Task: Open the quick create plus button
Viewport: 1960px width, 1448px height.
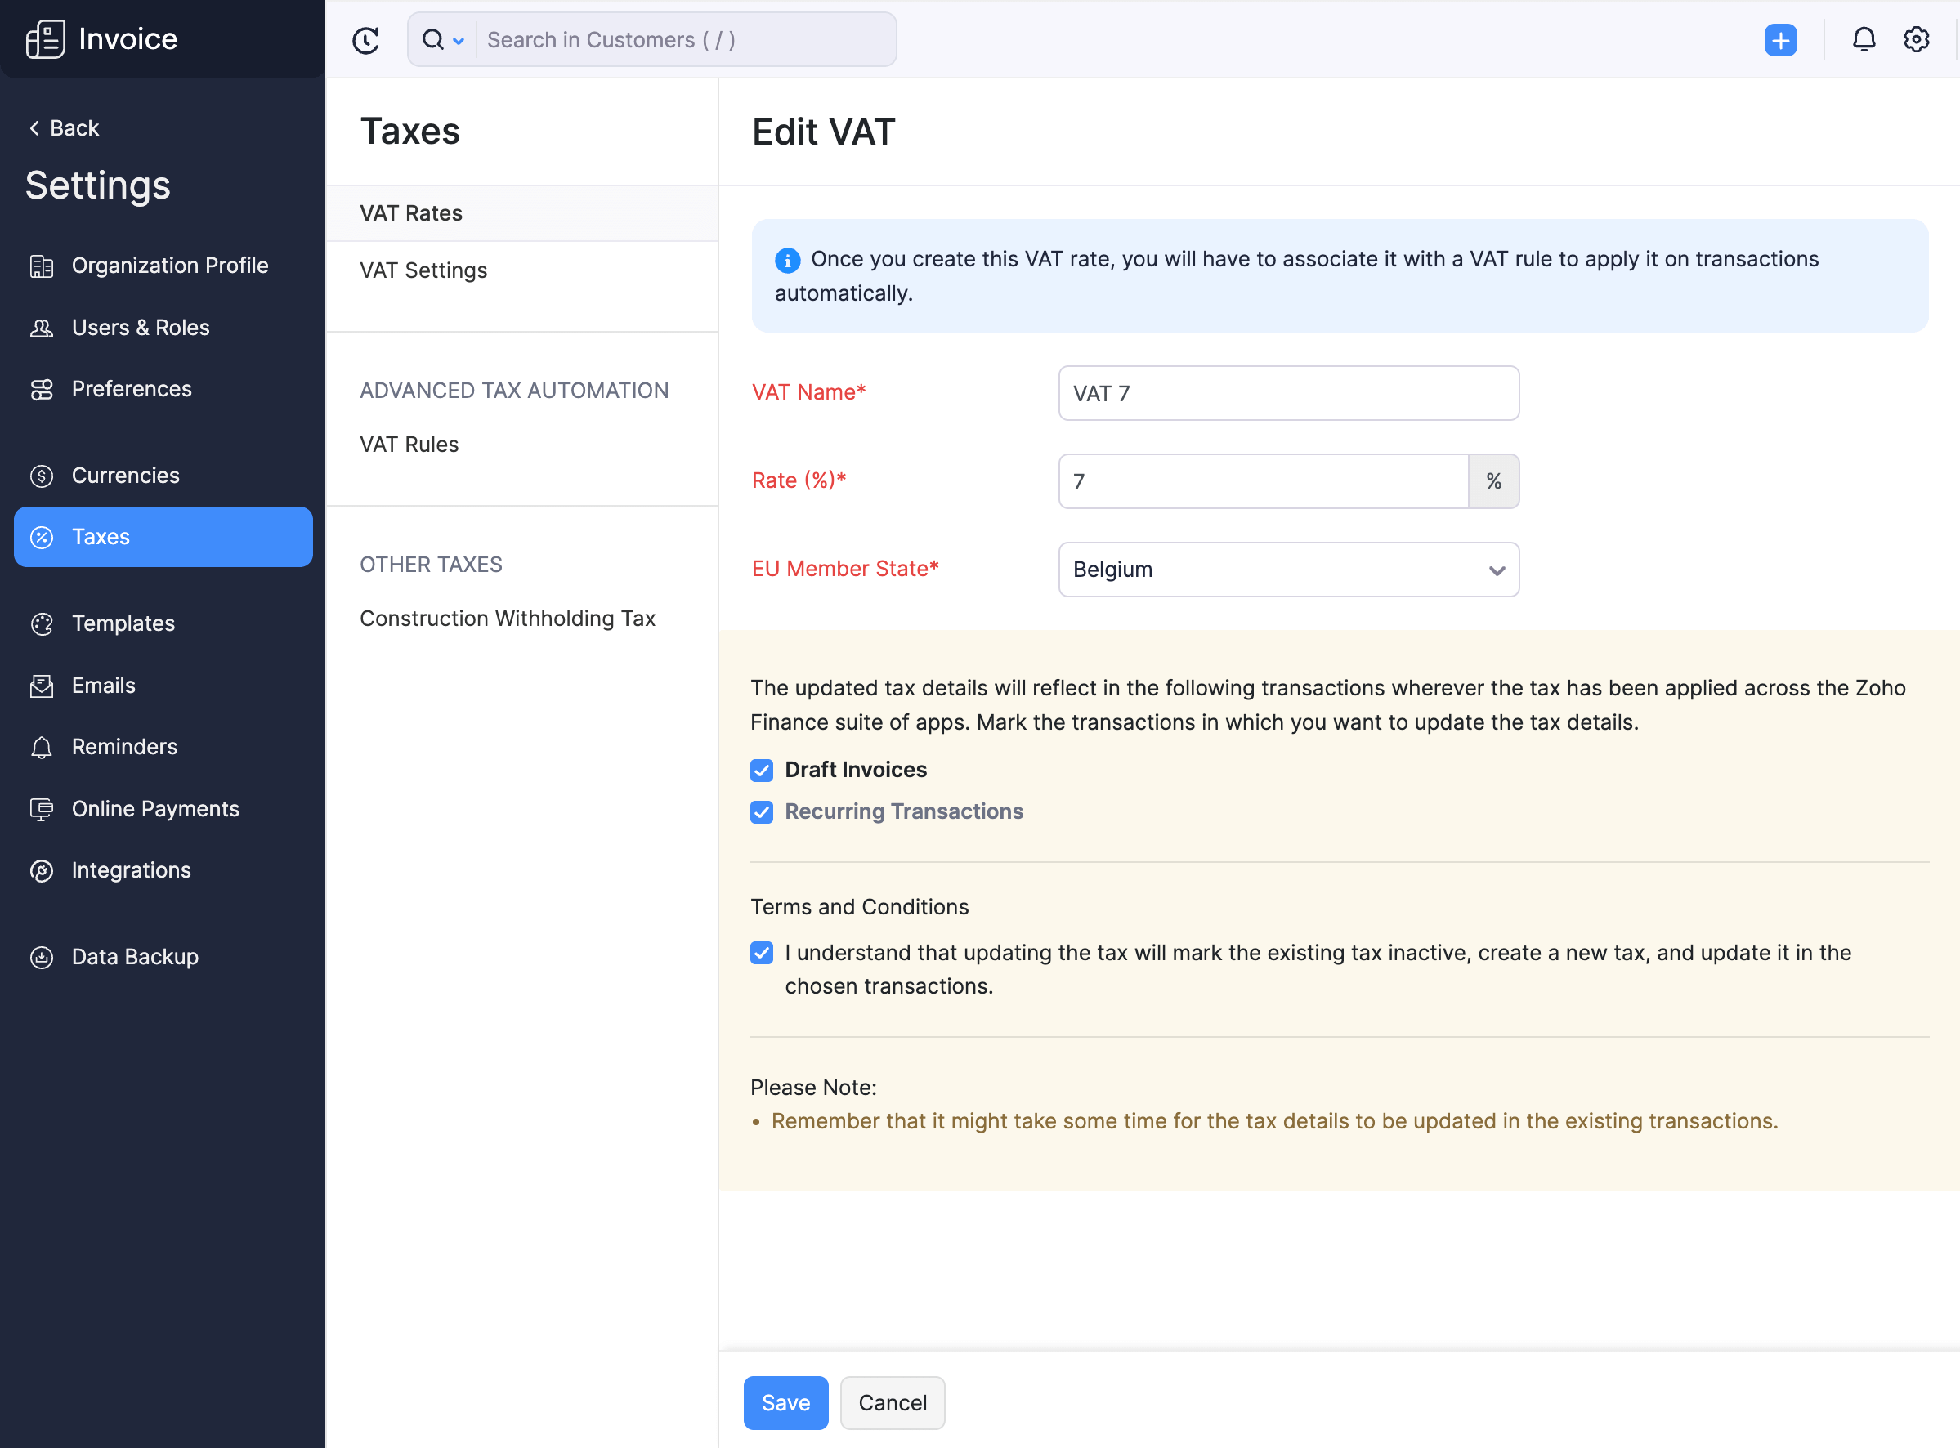Action: [1779, 40]
